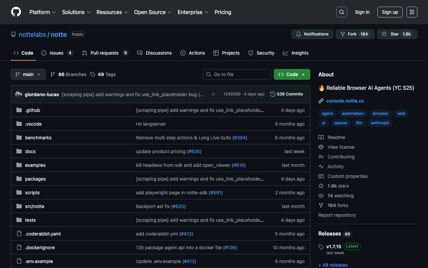This screenshot has height=268, width=428.
Task: Click the link icon beside console.notte.cc
Action: click(x=321, y=101)
